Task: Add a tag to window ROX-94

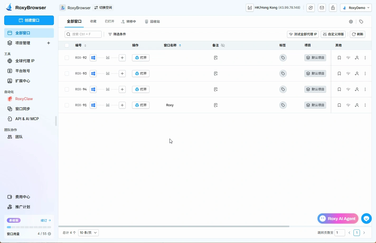Action: pos(283,89)
